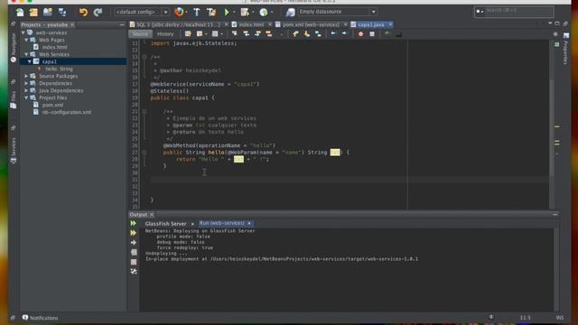Collapse the web-services project node
This screenshot has height=325, width=578.
click(23, 32)
